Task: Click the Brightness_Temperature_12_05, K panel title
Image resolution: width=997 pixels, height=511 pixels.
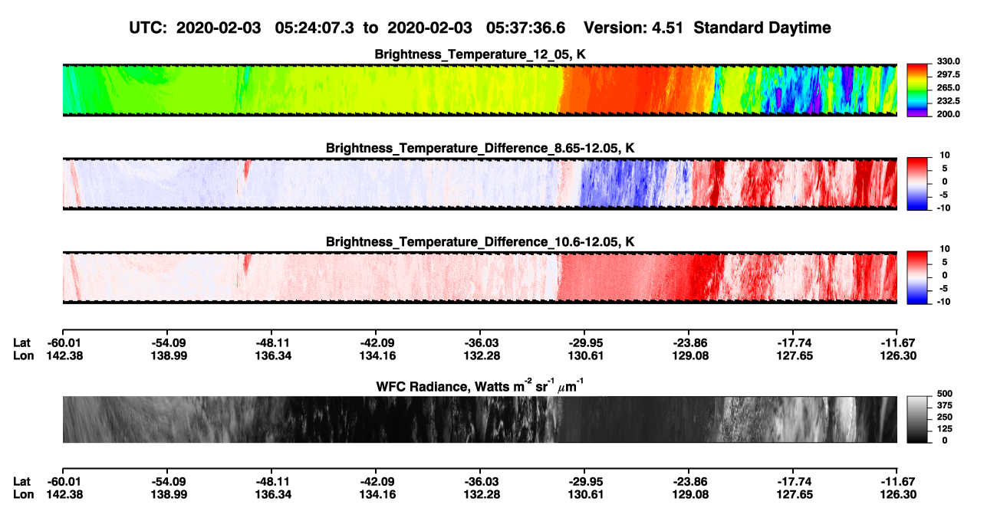Action: click(480, 54)
